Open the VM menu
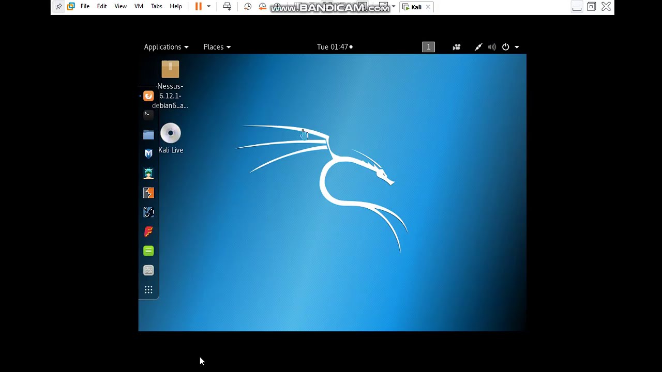Screen dimensions: 662x372 [x=139, y=7]
